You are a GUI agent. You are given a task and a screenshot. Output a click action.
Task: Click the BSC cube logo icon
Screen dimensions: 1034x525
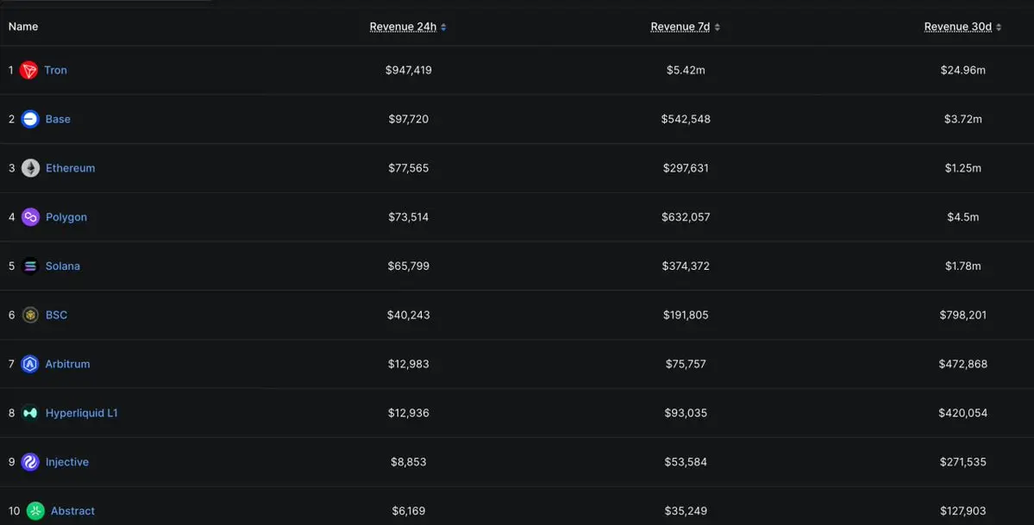(x=30, y=316)
